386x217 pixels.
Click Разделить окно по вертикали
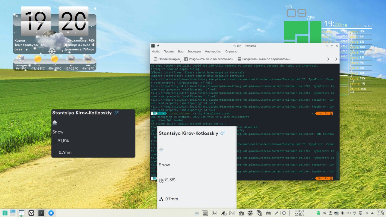[209, 59]
